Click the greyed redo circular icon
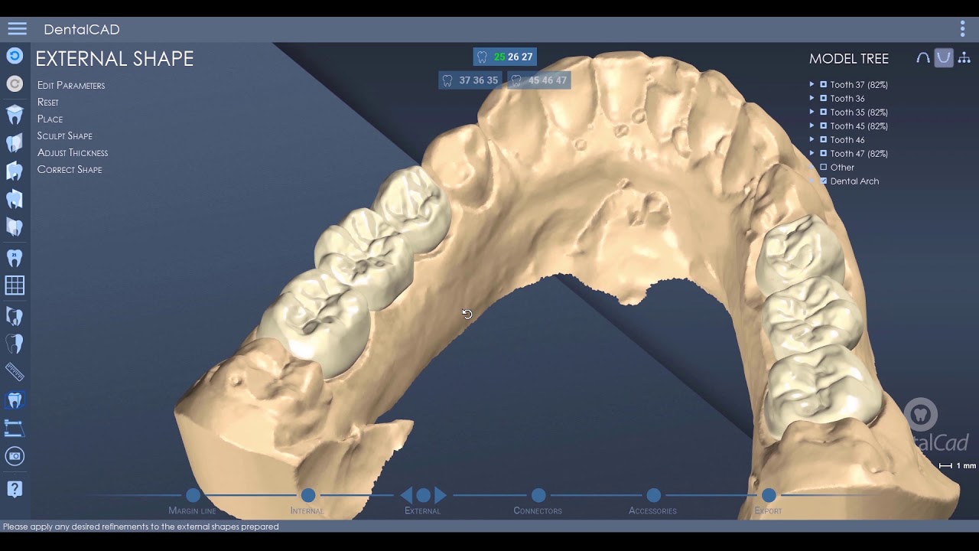This screenshot has height=551, width=979. coord(15,83)
